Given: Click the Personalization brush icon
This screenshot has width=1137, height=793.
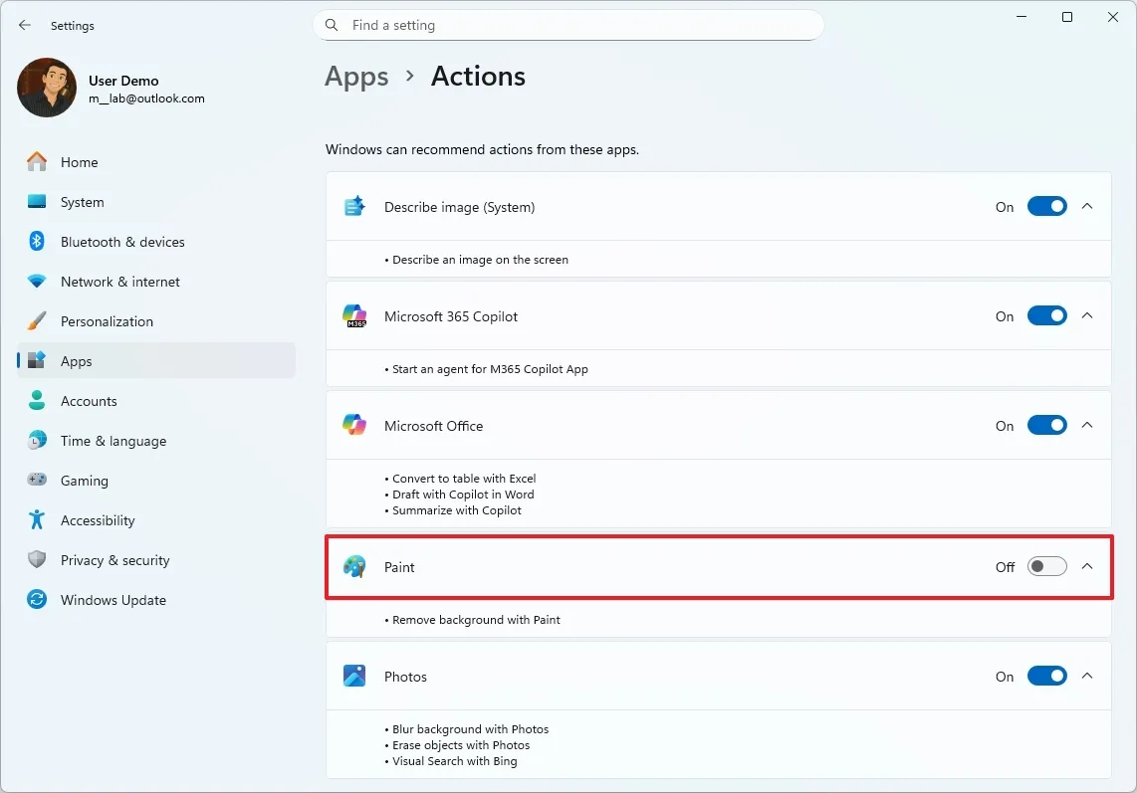Looking at the screenshot, I should (x=36, y=320).
